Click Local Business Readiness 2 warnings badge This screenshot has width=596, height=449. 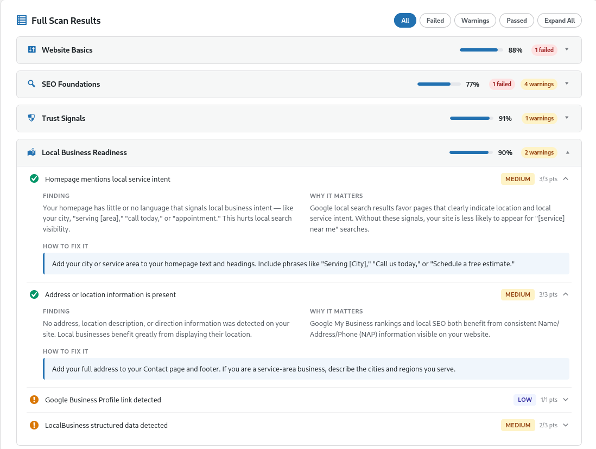pos(539,152)
